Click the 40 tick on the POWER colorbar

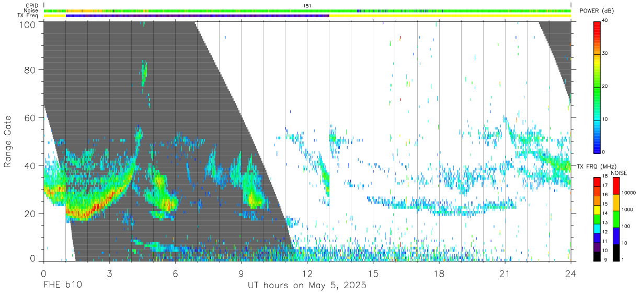point(606,21)
